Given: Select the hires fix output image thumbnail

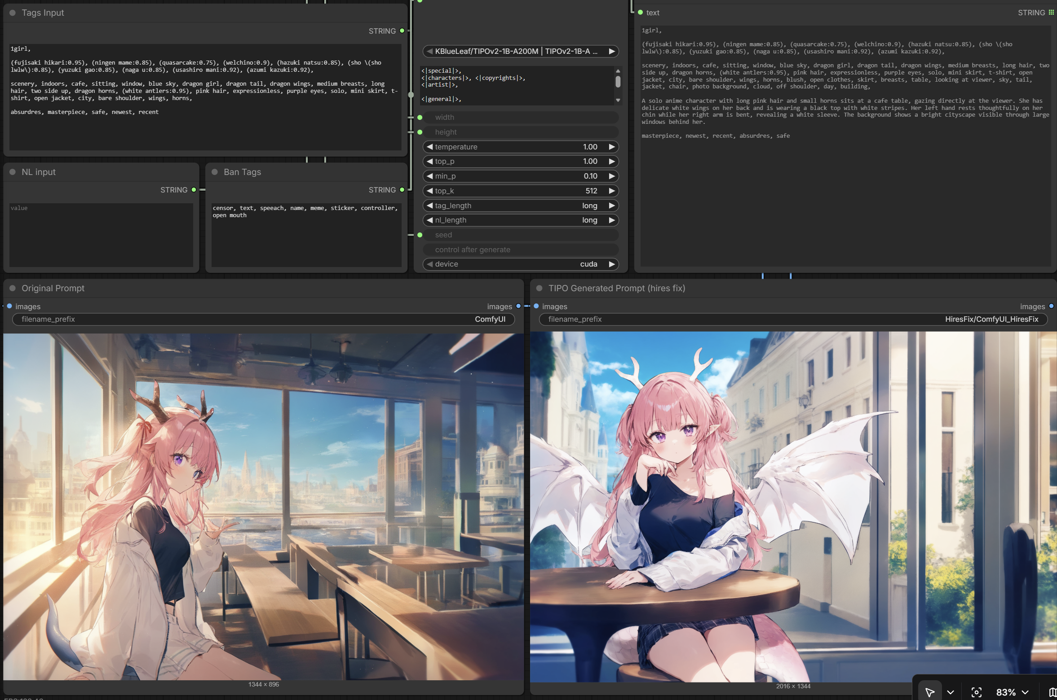Looking at the screenshot, I should 793,507.
